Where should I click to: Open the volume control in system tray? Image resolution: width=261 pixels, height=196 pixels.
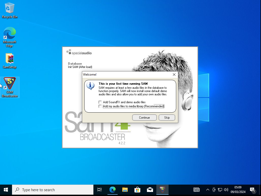(226, 190)
